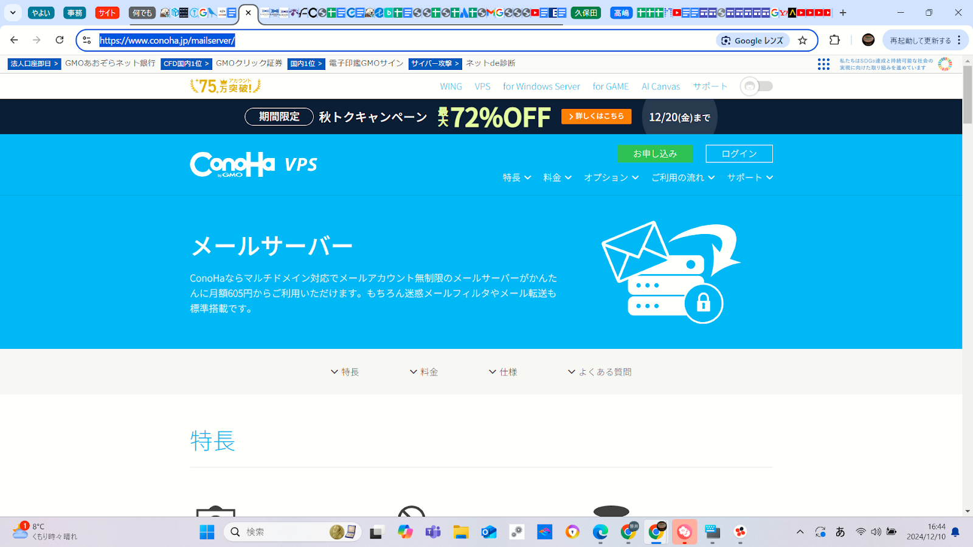973x547 pixels.
Task: Click the 75万 accounts badge
Action: click(226, 86)
